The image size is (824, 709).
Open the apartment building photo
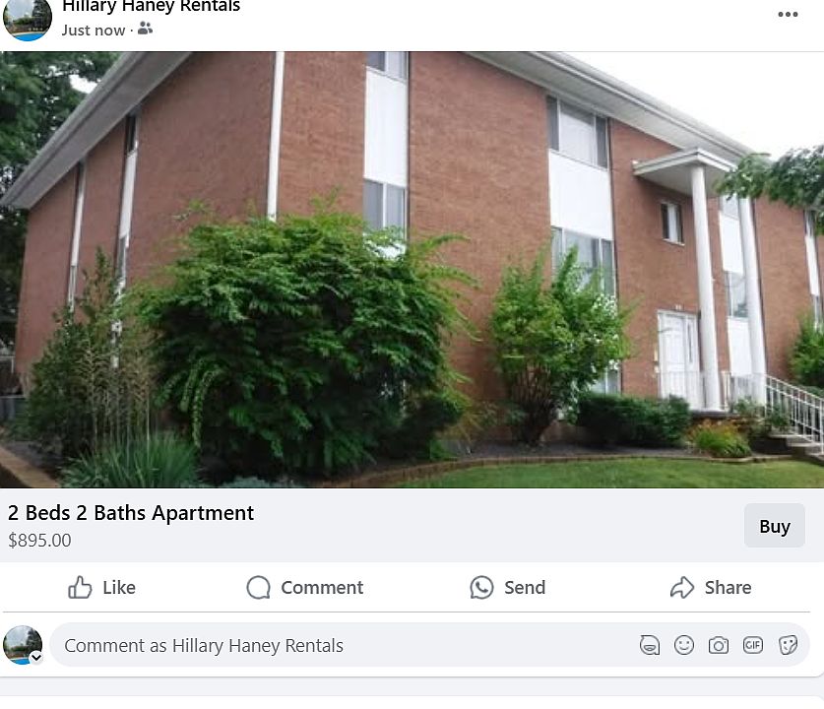click(x=412, y=270)
